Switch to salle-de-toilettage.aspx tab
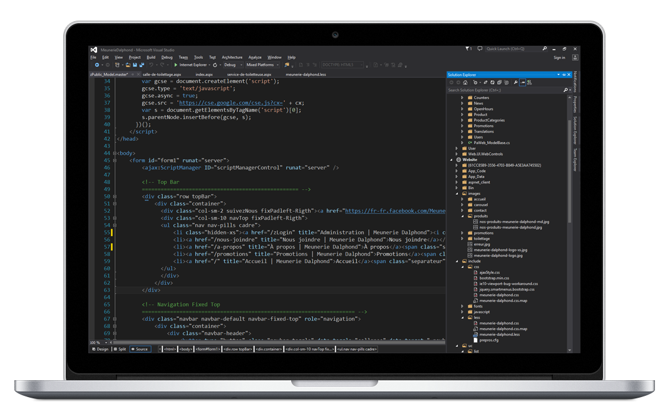The image size is (670, 414). tap(162, 75)
